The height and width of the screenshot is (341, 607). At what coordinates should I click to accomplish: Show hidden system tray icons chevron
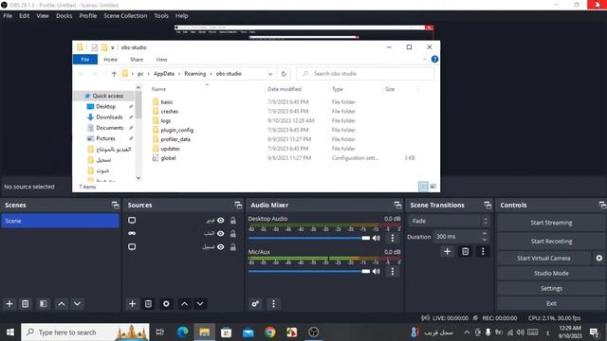tap(467, 332)
